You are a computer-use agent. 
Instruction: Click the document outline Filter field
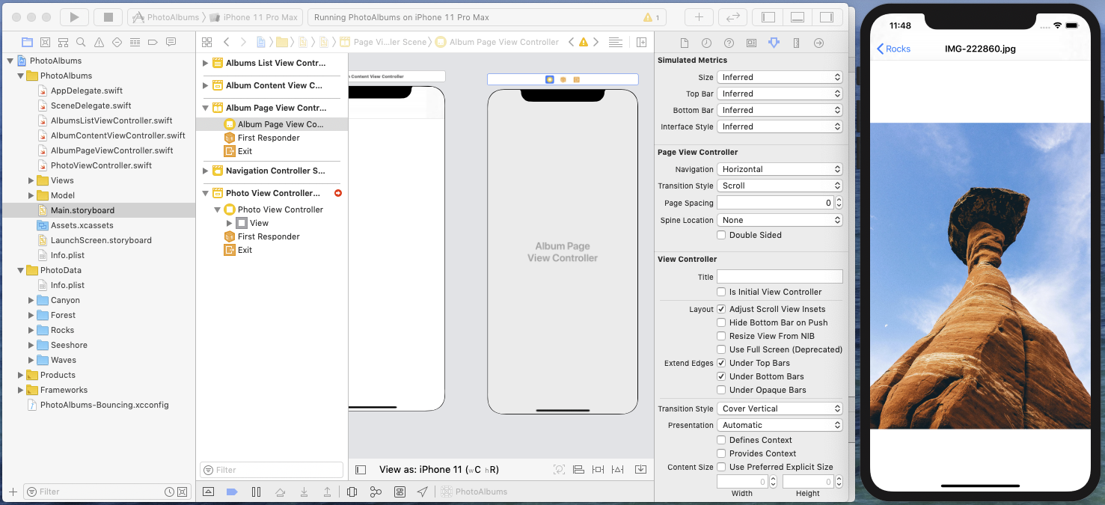272,470
